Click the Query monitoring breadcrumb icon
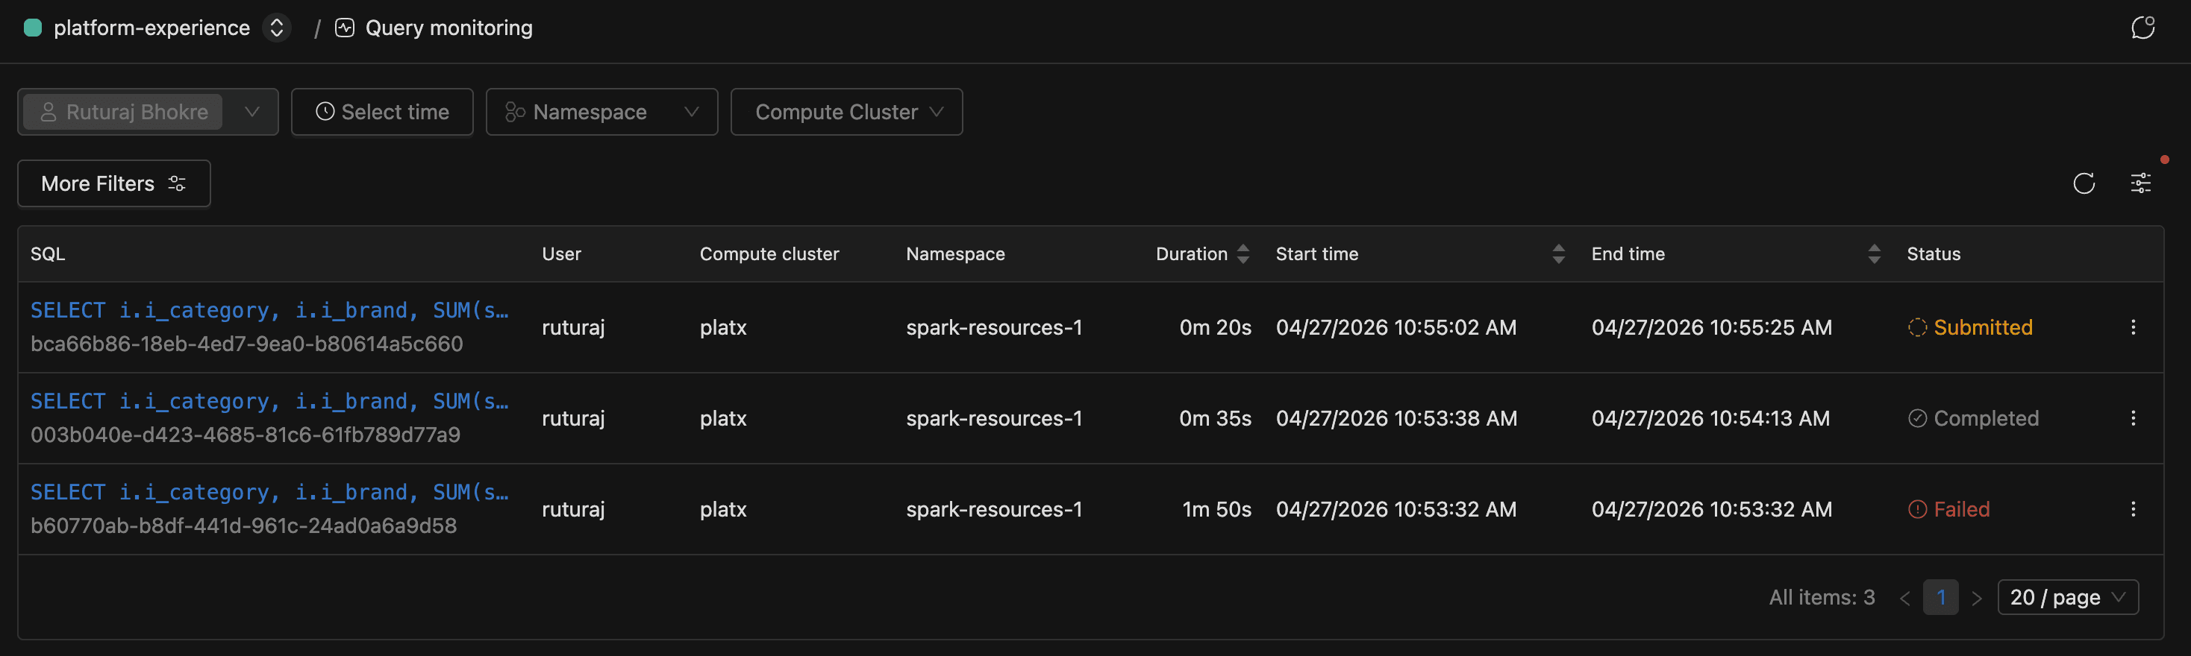Image resolution: width=2191 pixels, height=656 pixels. [345, 28]
